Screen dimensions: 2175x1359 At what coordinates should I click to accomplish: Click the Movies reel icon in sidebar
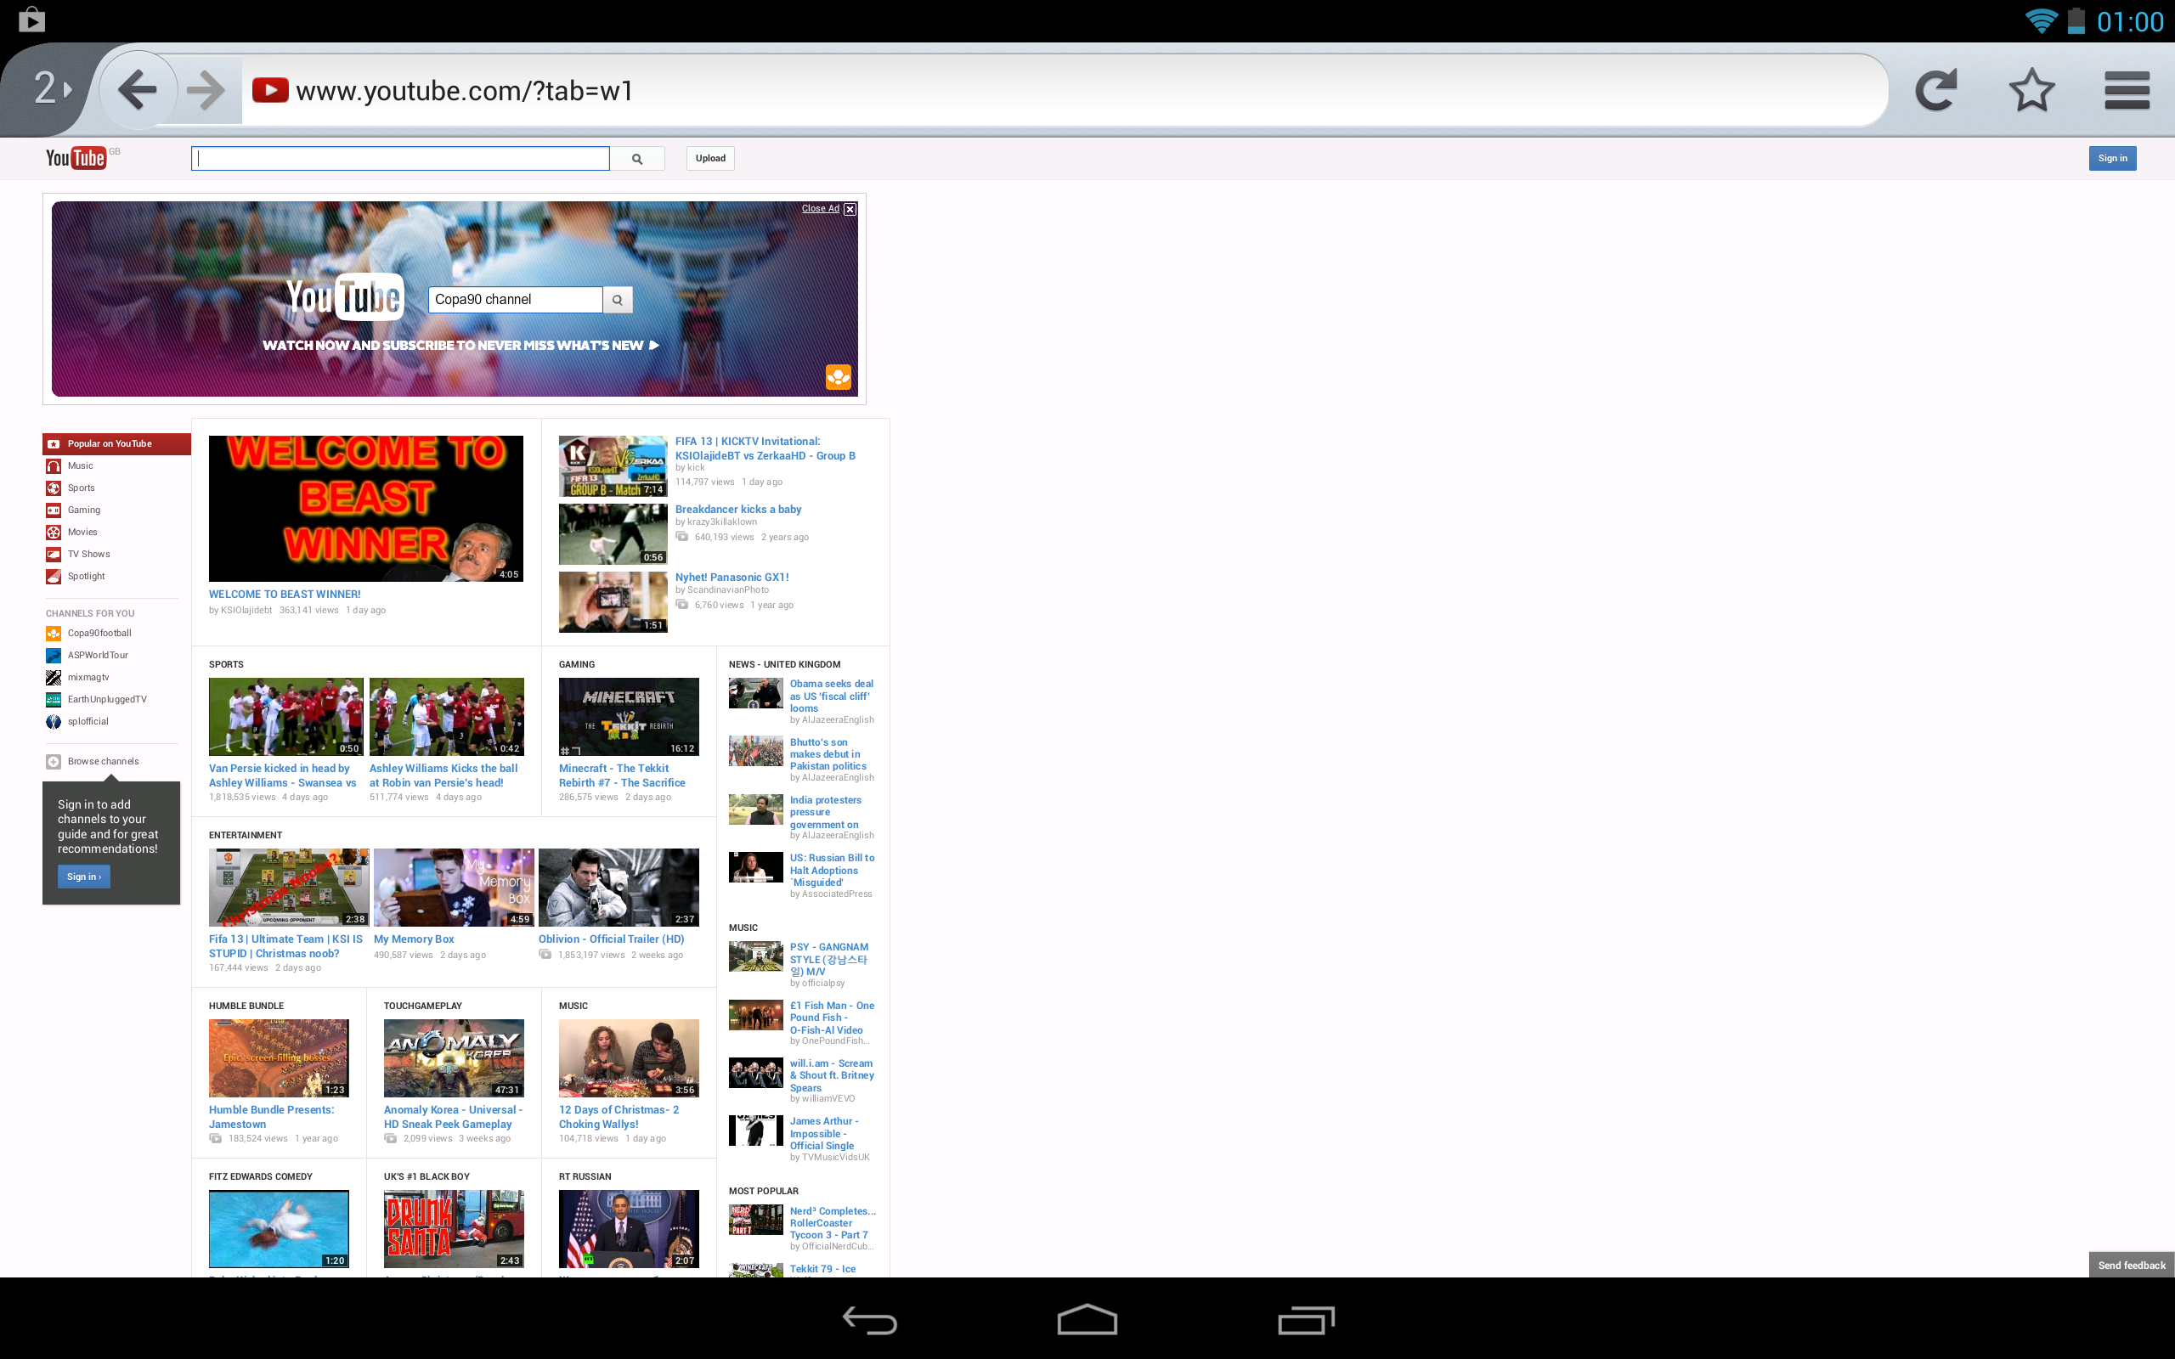(53, 532)
